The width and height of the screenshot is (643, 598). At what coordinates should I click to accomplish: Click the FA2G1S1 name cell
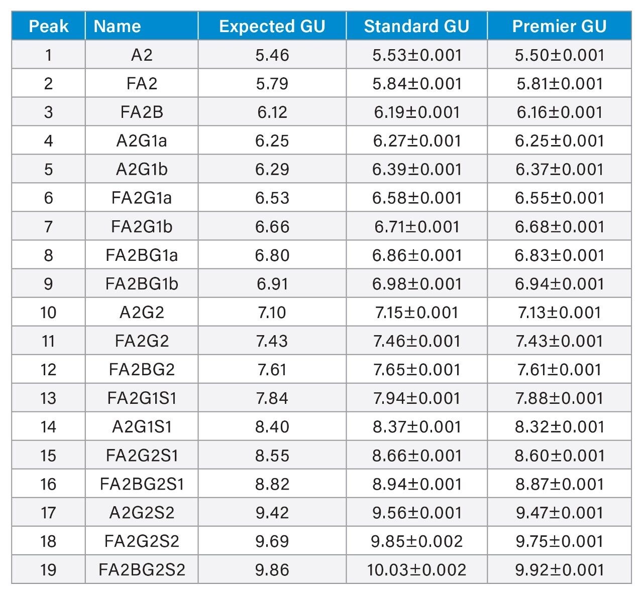click(142, 398)
